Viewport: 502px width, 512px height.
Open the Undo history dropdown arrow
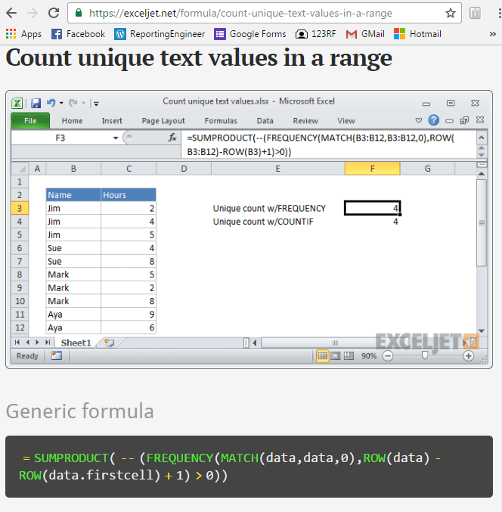pos(61,103)
